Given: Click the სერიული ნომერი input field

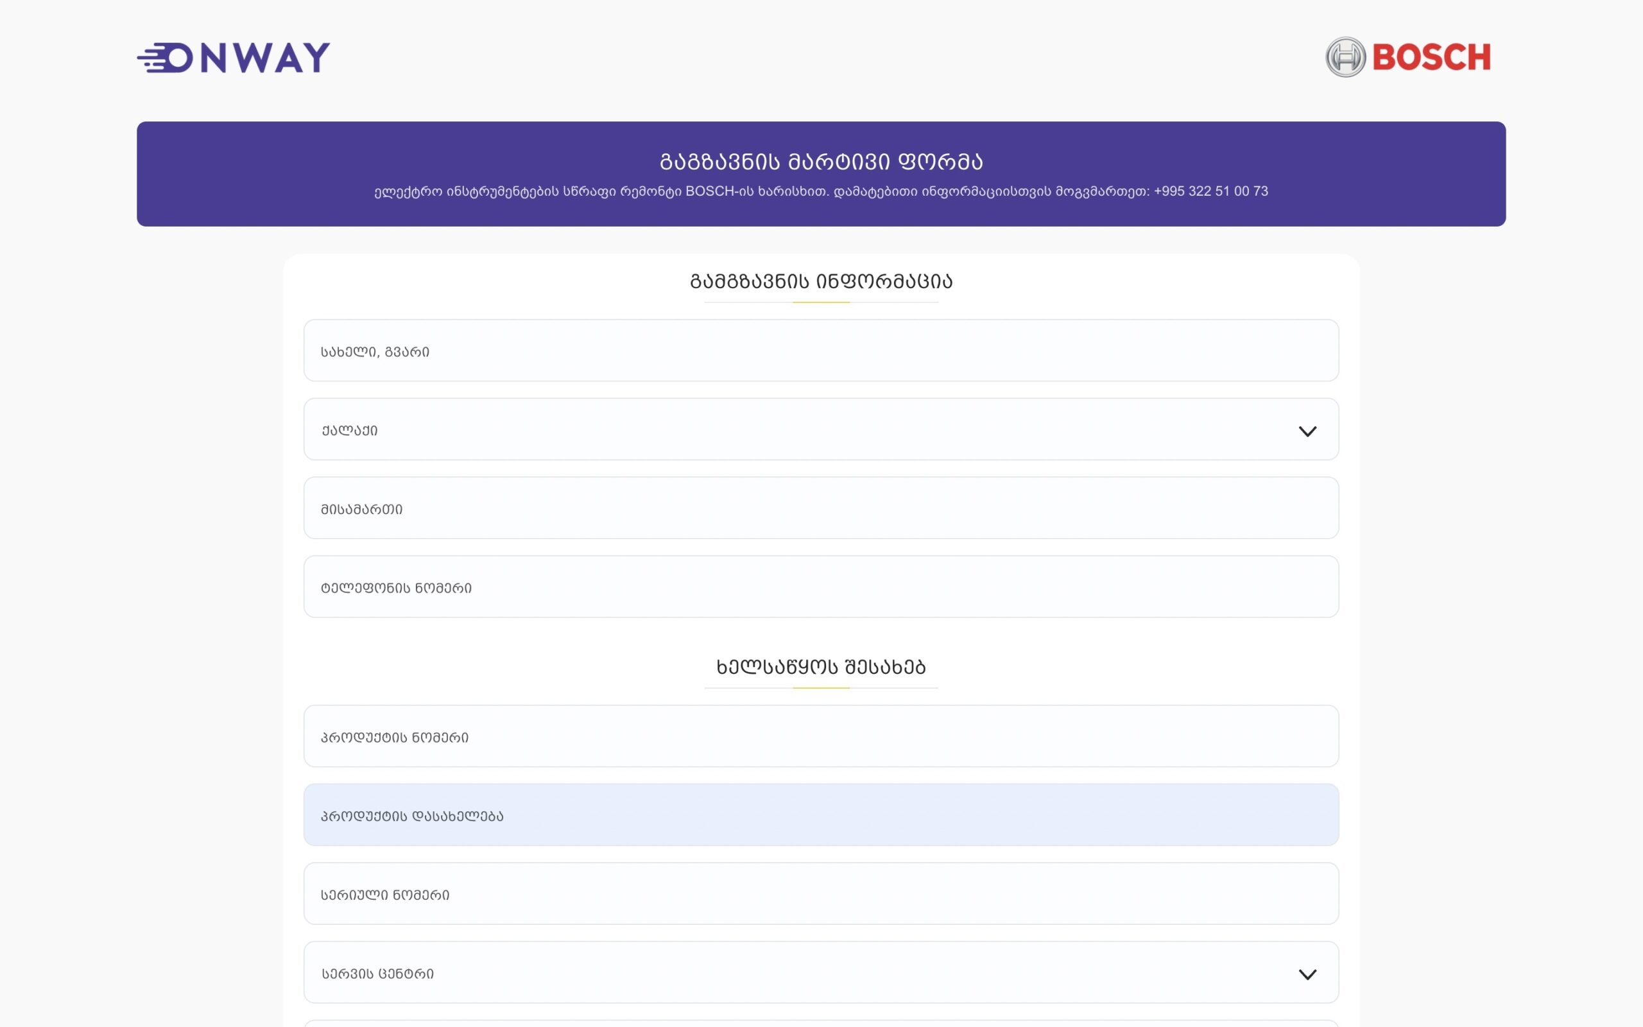Looking at the screenshot, I should (x=821, y=894).
